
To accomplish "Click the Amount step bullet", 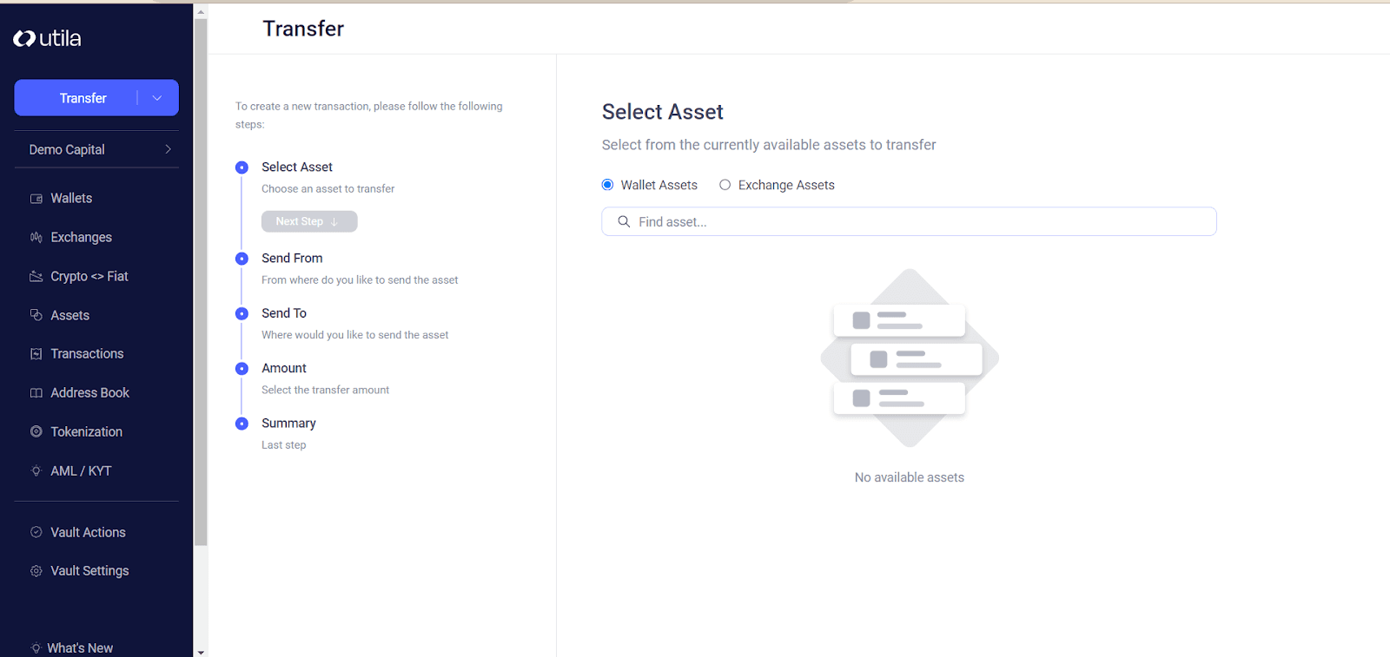I will [242, 369].
